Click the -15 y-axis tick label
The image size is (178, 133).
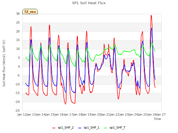(x=17, y=93)
